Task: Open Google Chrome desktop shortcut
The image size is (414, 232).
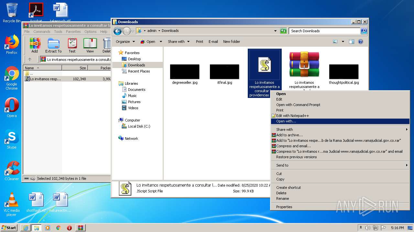Action: (12, 78)
